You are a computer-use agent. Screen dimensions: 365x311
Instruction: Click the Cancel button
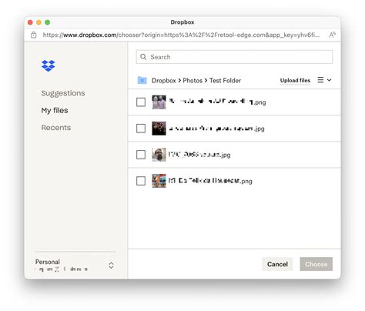click(277, 264)
